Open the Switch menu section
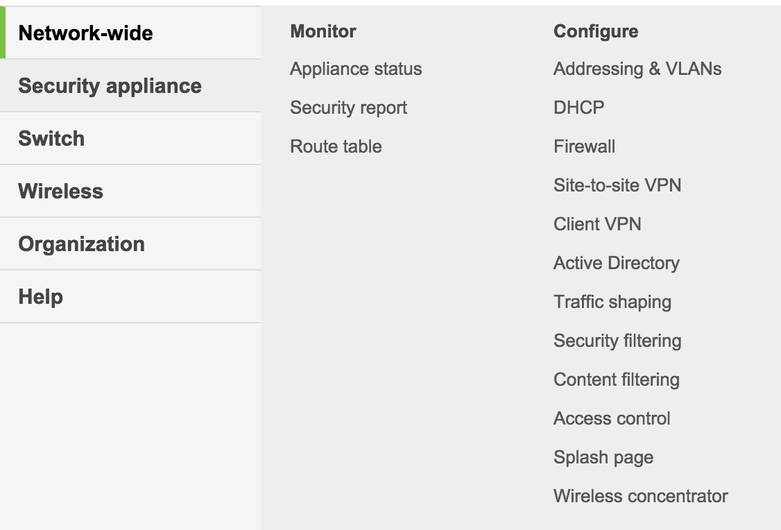Screen dimensions: 781x530 coord(51,139)
